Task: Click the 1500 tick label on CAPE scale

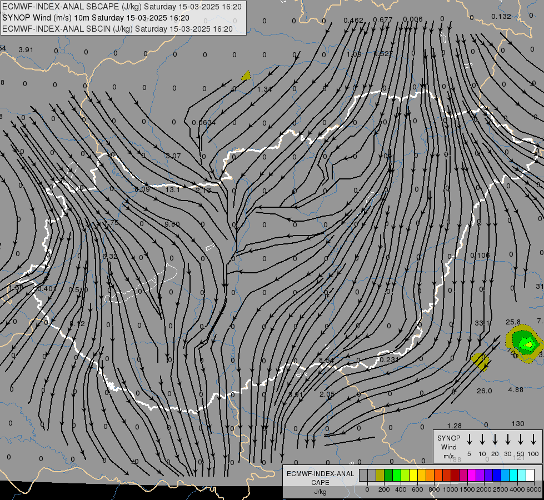Action: coord(467,489)
